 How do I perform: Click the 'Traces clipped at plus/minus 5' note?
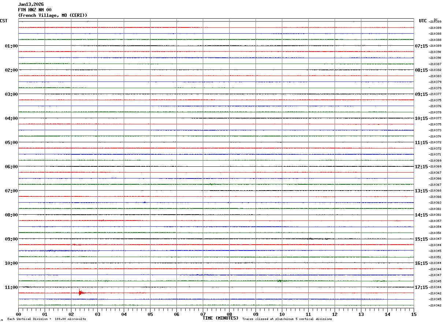click(287, 319)
